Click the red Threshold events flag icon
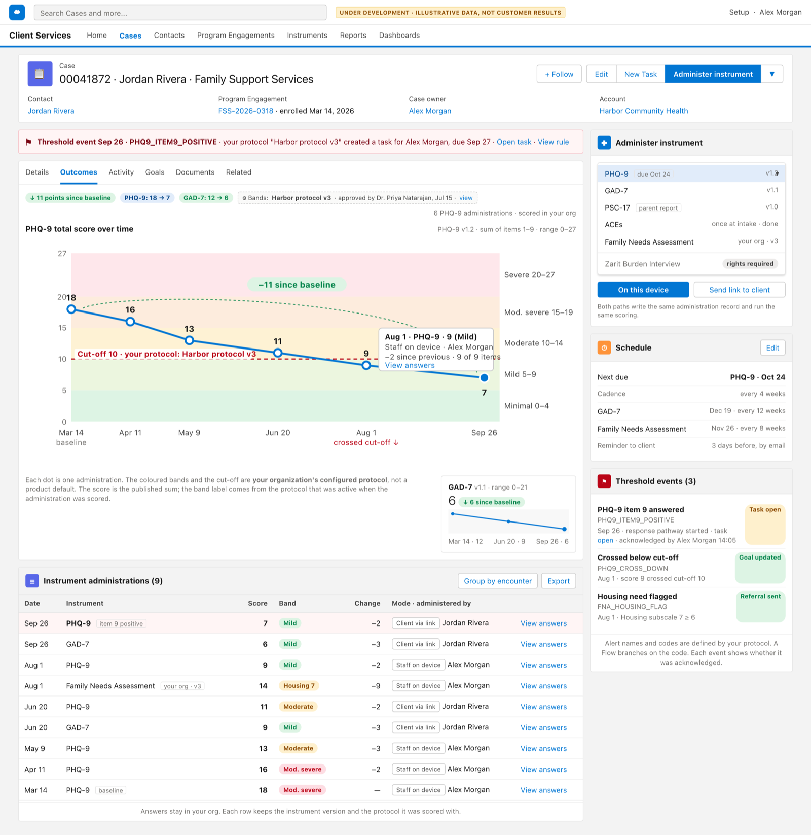 tap(604, 481)
